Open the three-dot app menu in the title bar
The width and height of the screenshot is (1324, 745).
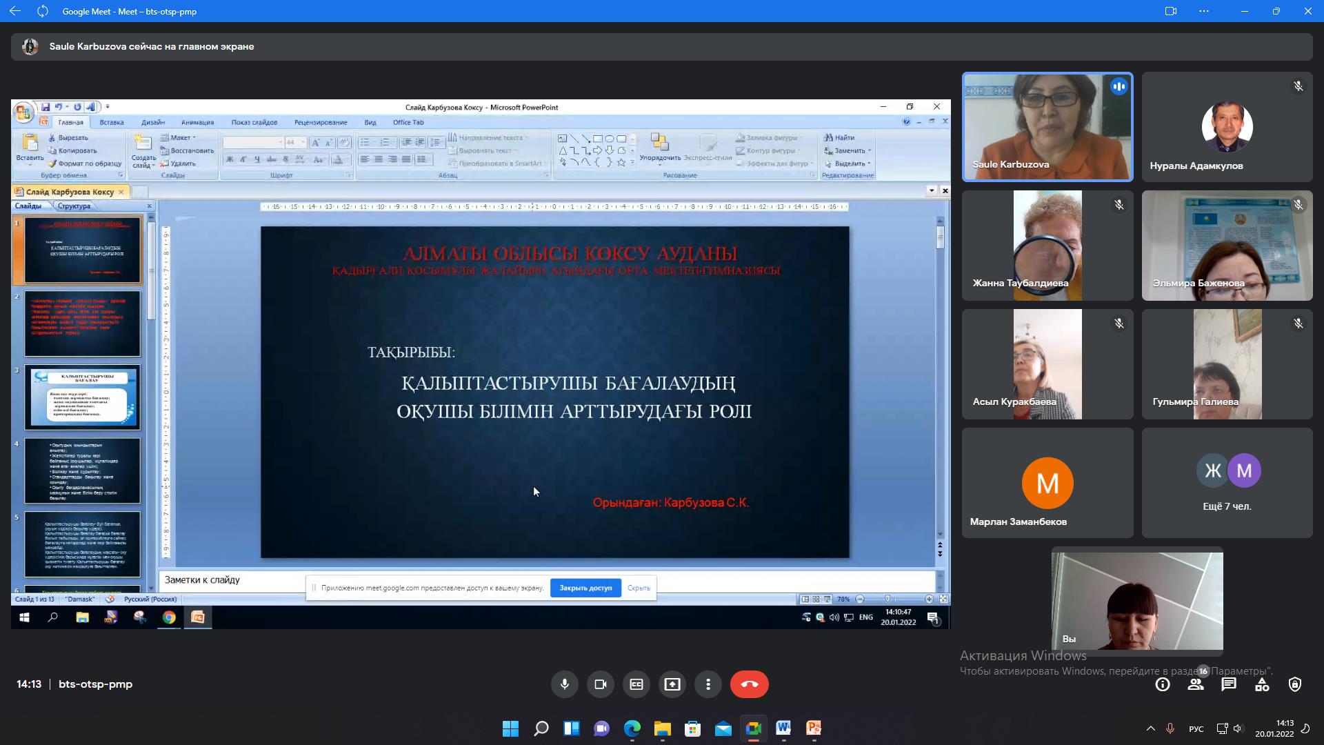(1204, 11)
